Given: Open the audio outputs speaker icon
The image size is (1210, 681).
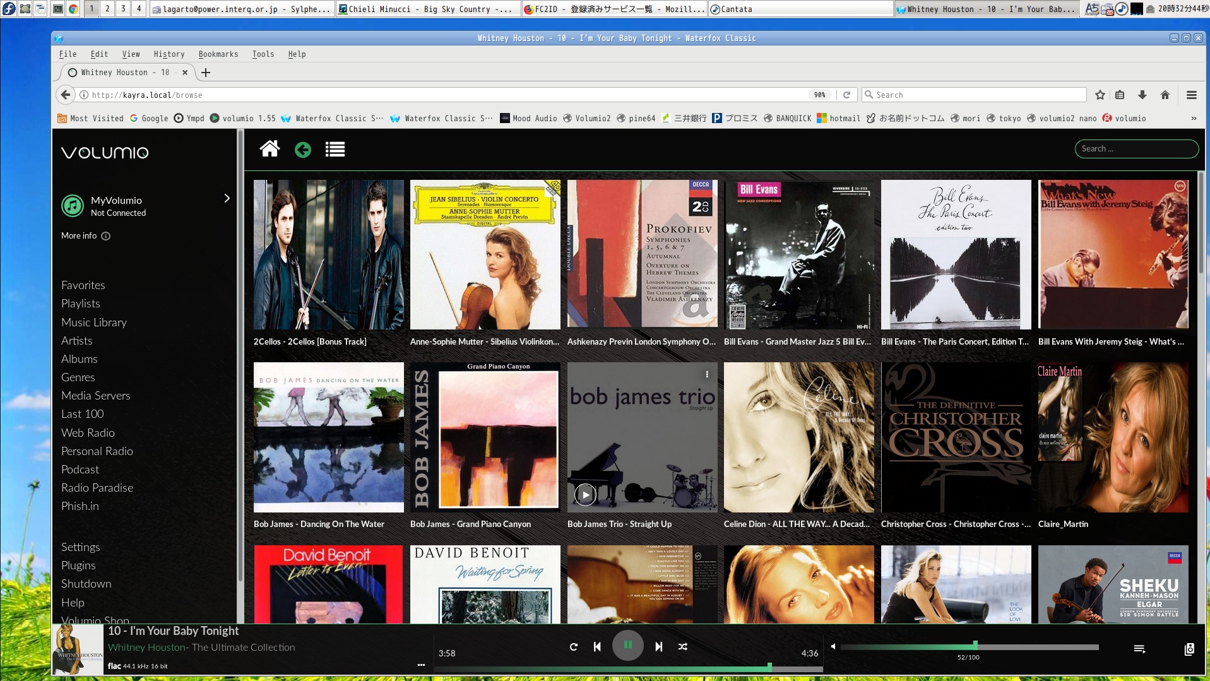Looking at the screenshot, I should [x=1189, y=649].
